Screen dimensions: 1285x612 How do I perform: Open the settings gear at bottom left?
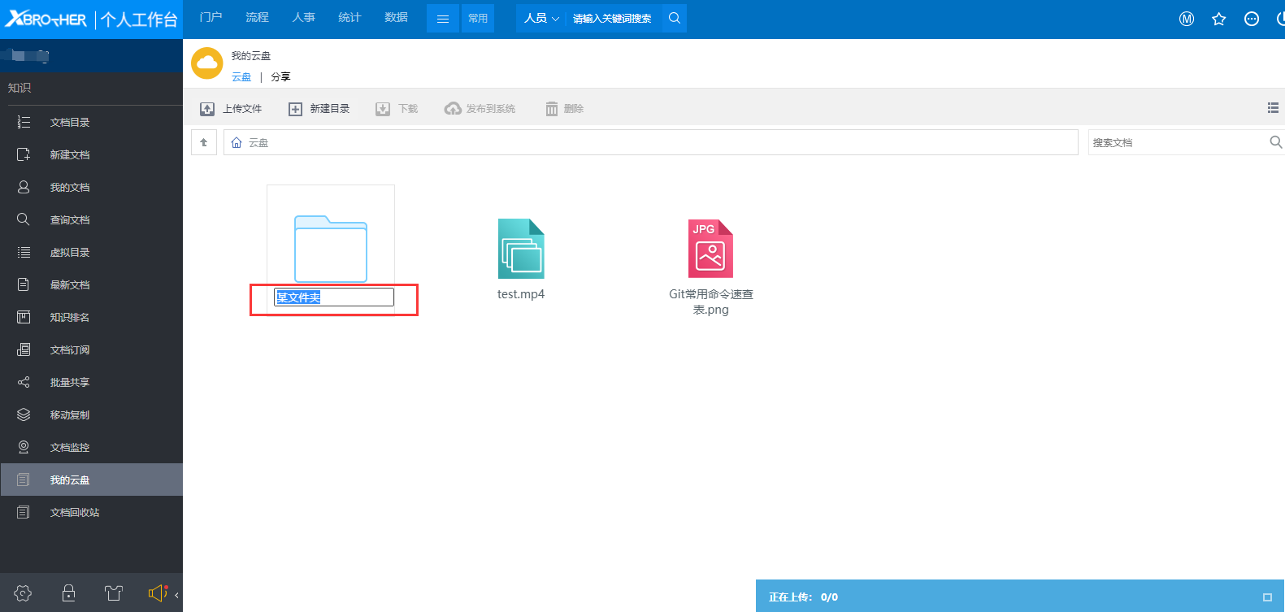(23, 593)
